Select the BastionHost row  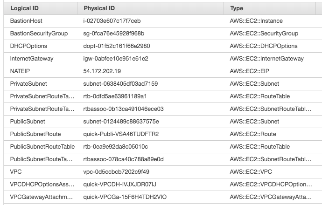point(163,21)
